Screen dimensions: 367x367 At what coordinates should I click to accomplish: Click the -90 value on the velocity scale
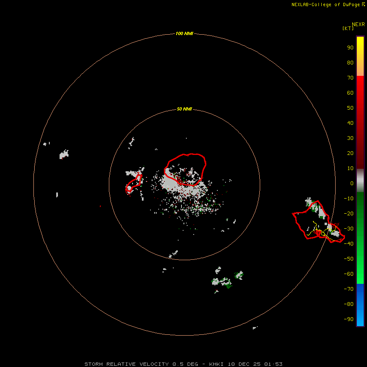349,319
